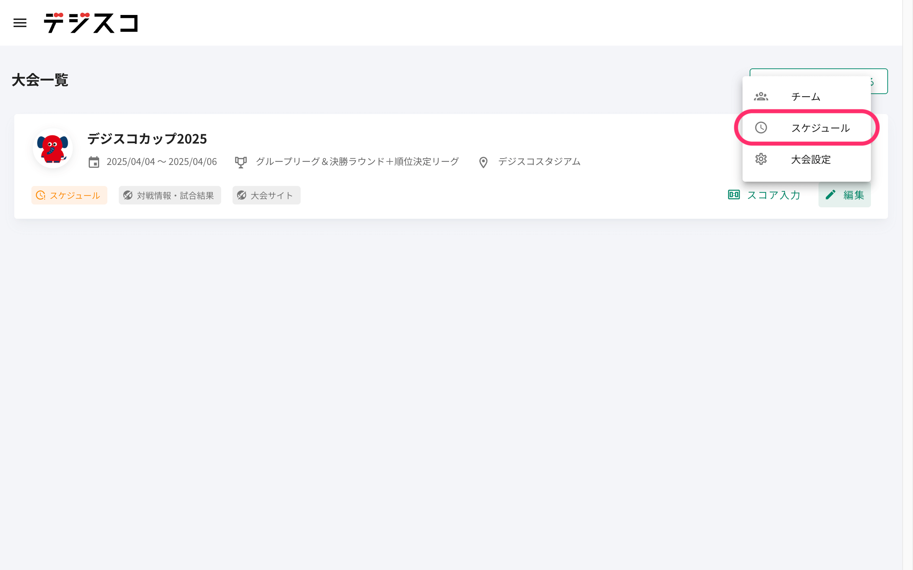
Task: Open the hamburger navigation menu
Action: [x=20, y=23]
